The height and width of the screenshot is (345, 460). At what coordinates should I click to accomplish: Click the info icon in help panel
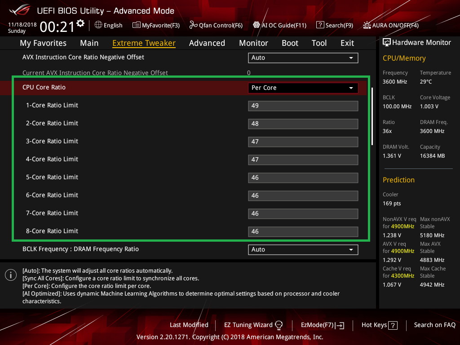coord(11,275)
